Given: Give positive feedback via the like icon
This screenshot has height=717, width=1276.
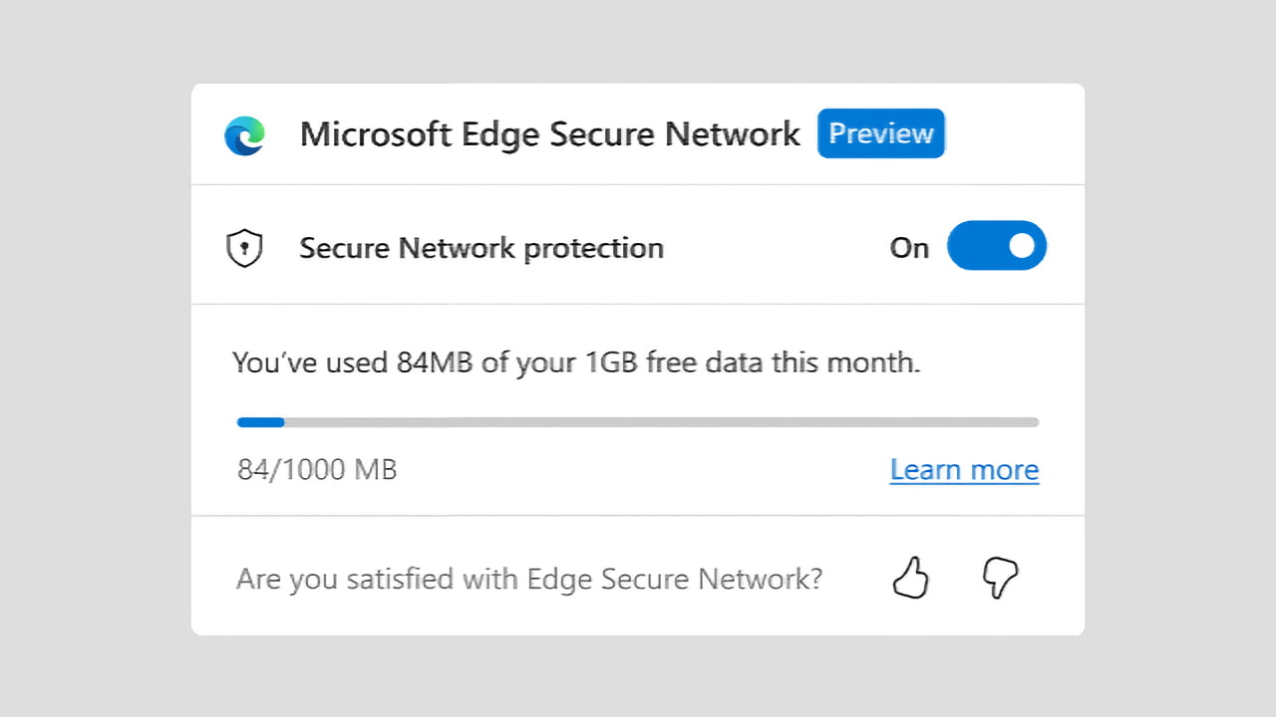Looking at the screenshot, I should [910, 578].
